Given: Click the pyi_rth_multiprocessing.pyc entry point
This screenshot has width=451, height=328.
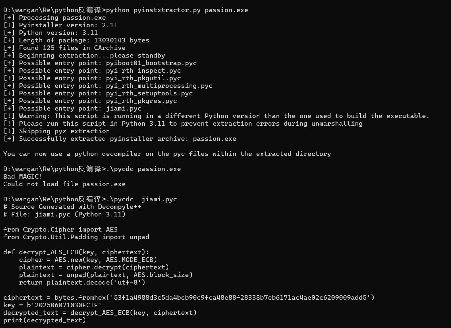Looking at the screenshot, I should click(x=159, y=86).
